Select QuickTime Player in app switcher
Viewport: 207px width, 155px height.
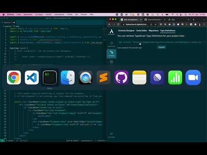pos(86,77)
